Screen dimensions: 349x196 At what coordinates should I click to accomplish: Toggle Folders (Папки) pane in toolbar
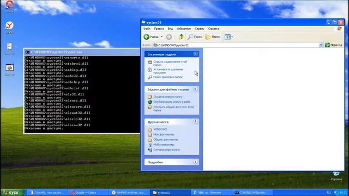click(213, 37)
